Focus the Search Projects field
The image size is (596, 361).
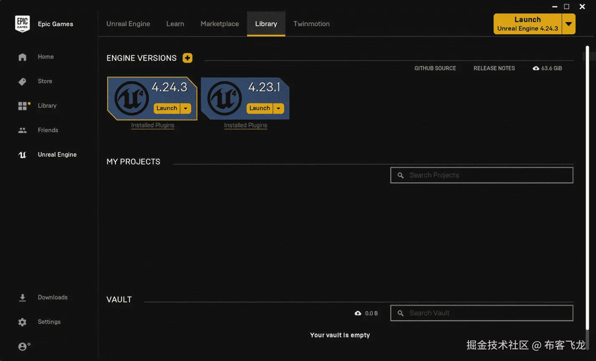(482, 175)
